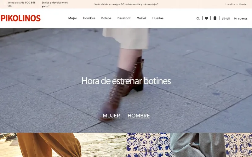Open the brown trousers image below banner
Viewport: 252px width, 157px height.
click(x=63, y=145)
